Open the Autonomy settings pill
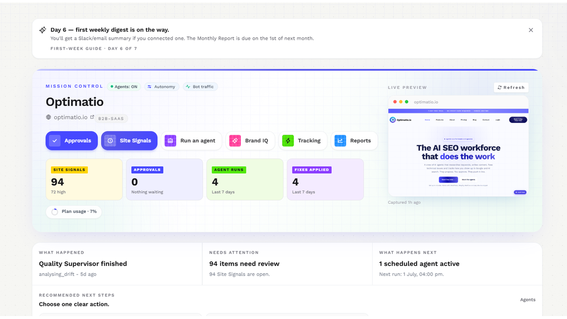Screen dimensions: 567x319 tap(162, 86)
